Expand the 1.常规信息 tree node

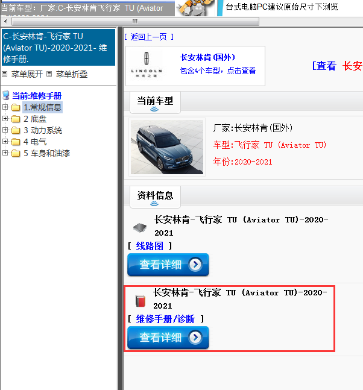click(x=5, y=107)
